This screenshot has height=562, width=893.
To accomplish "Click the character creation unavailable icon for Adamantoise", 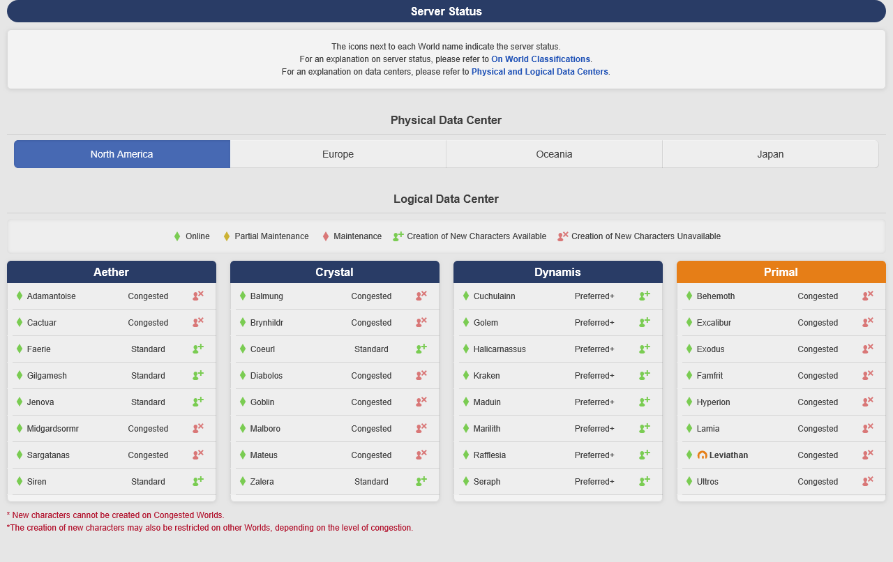I will (x=198, y=296).
